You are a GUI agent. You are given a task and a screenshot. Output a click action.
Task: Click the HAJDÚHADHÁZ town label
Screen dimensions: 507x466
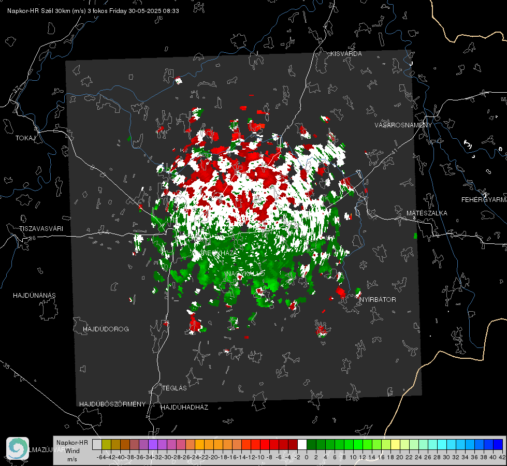coord(184,407)
